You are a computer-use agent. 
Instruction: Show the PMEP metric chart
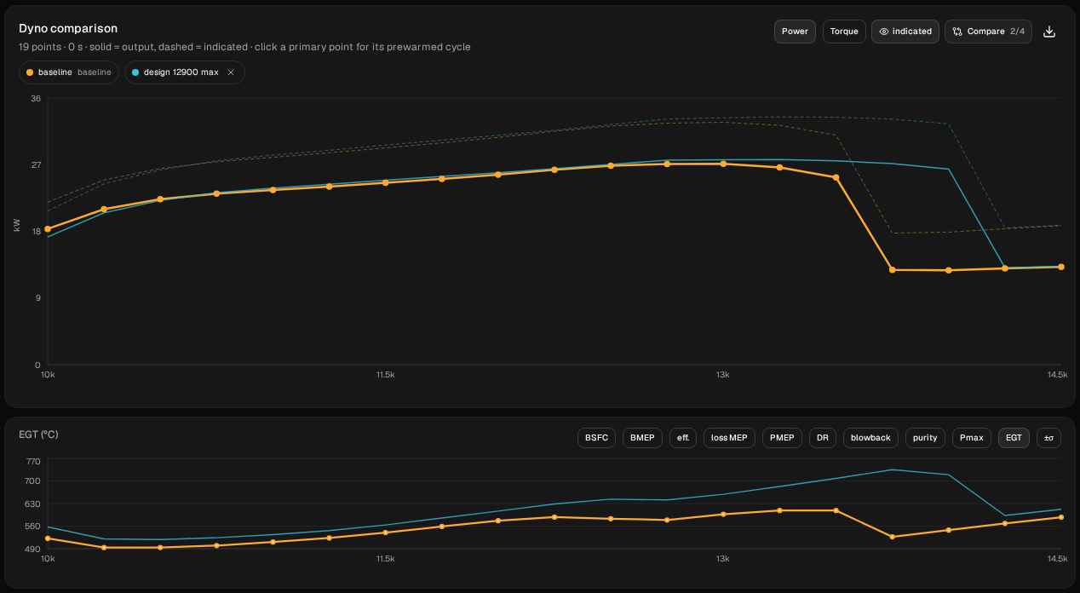pyautogui.click(x=782, y=438)
